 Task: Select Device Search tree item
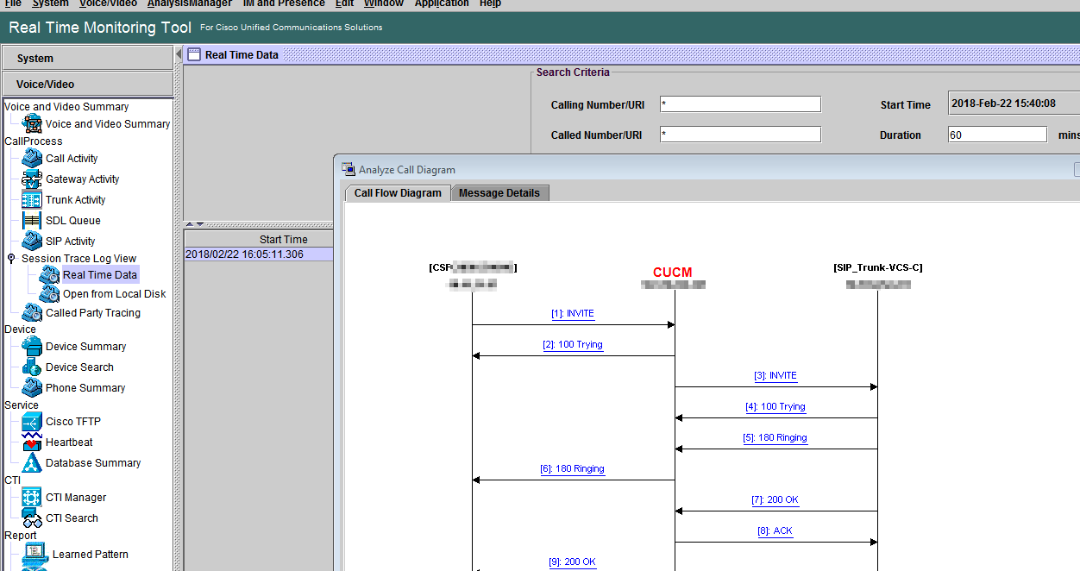[80, 367]
